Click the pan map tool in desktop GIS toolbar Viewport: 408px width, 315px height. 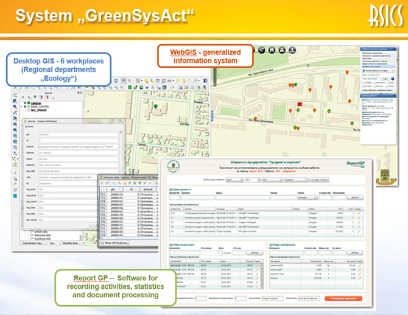(124, 80)
